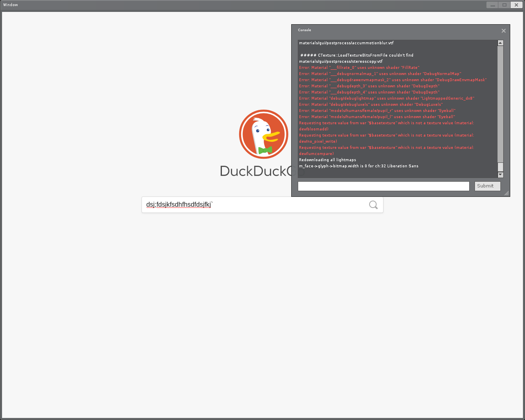Click the Console title bar
525x420 pixels.
coord(369,30)
